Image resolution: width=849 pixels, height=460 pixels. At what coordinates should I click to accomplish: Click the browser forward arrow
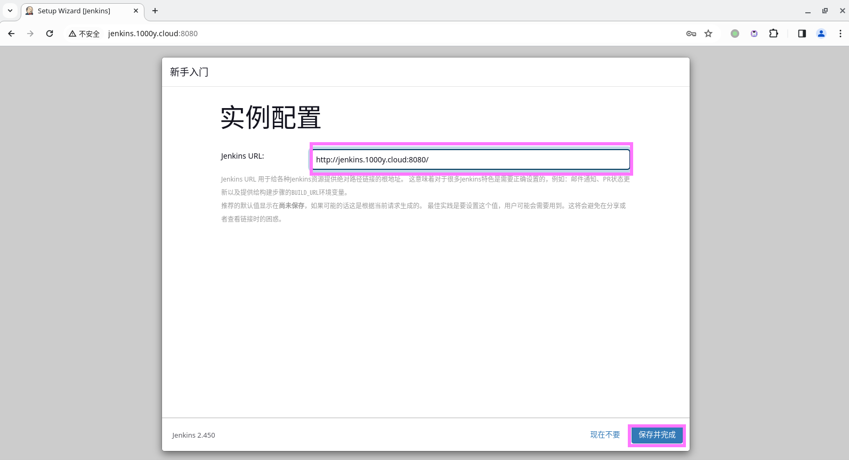pos(30,34)
